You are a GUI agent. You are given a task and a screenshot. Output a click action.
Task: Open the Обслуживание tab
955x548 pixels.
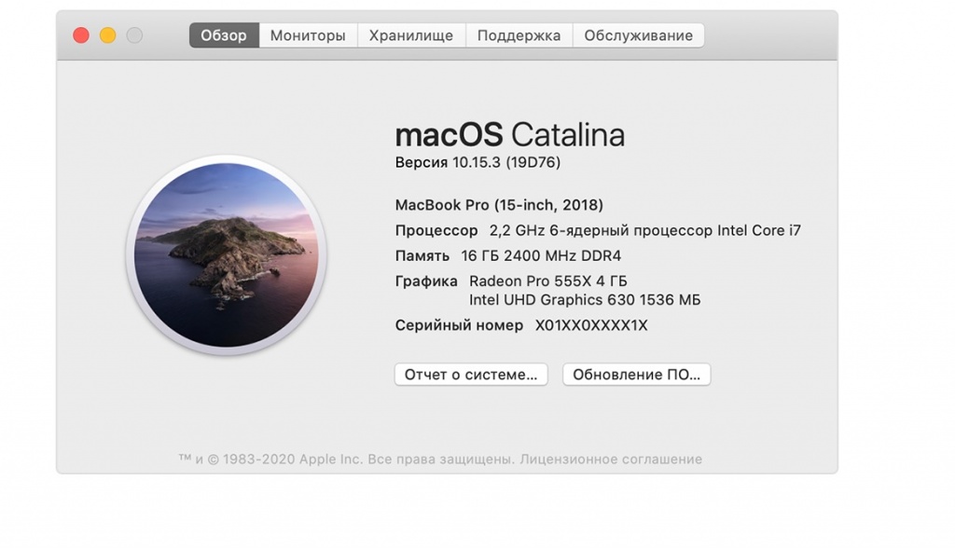pyautogui.click(x=638, y=35)
